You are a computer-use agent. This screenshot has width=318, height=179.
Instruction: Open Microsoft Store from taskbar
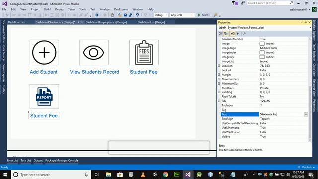pos(120,175)
